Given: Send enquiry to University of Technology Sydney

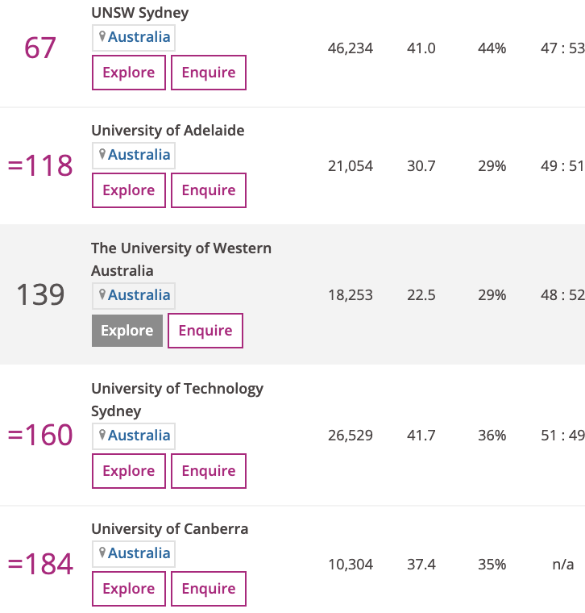Looking at the screenshot, I should (209, 471).
